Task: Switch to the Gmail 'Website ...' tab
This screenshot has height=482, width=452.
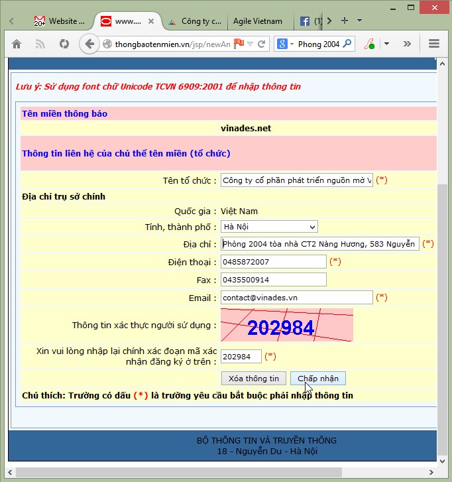Action: [58, 21]
